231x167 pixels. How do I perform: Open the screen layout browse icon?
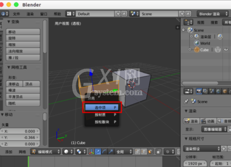(70, 14)
